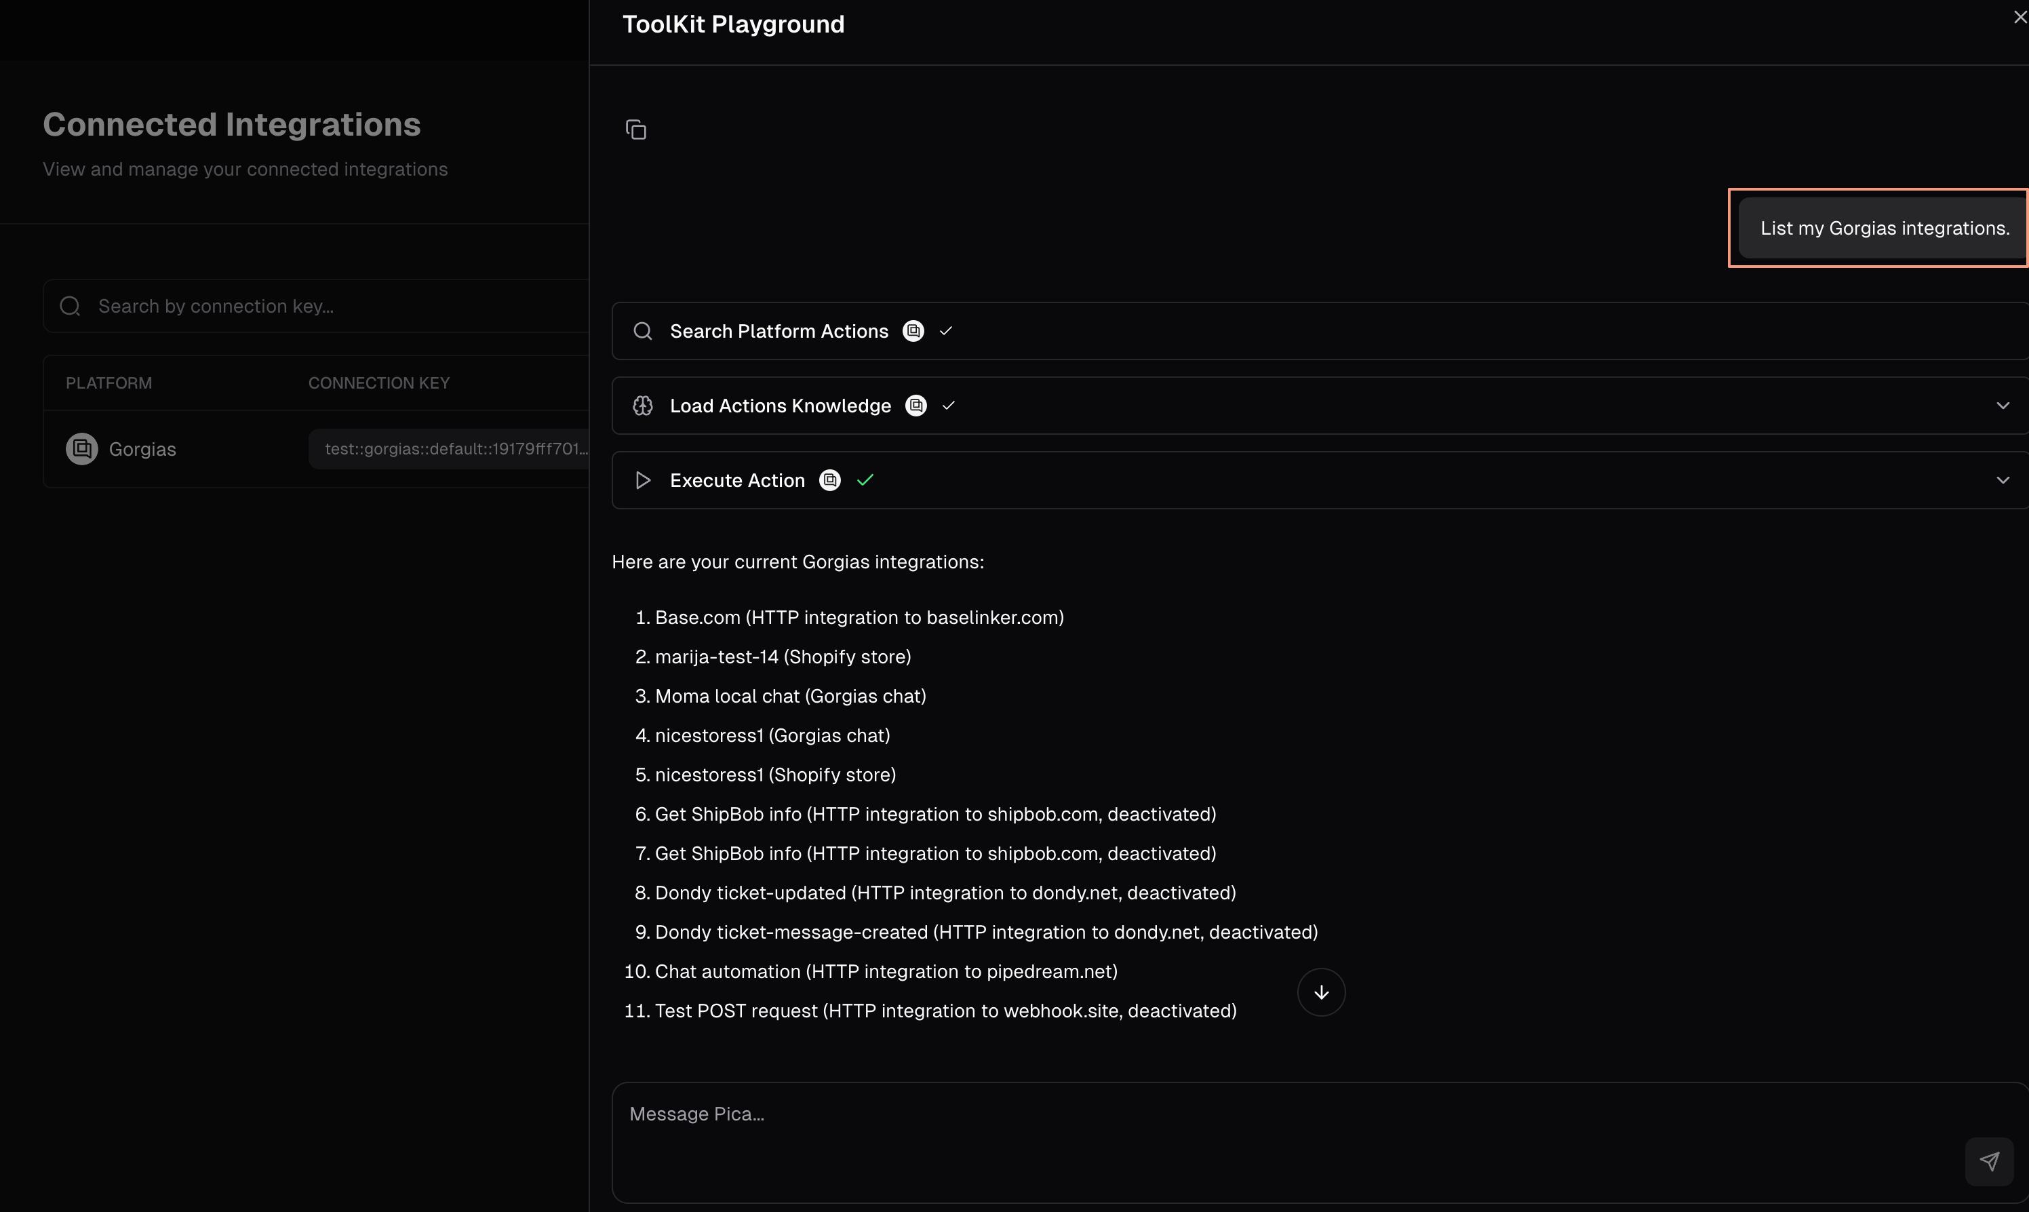Click the Gorgias badge beside Execute Action
Image resolution: width=2029 pixels, height=1212 pixels.
tap(829, 480)
